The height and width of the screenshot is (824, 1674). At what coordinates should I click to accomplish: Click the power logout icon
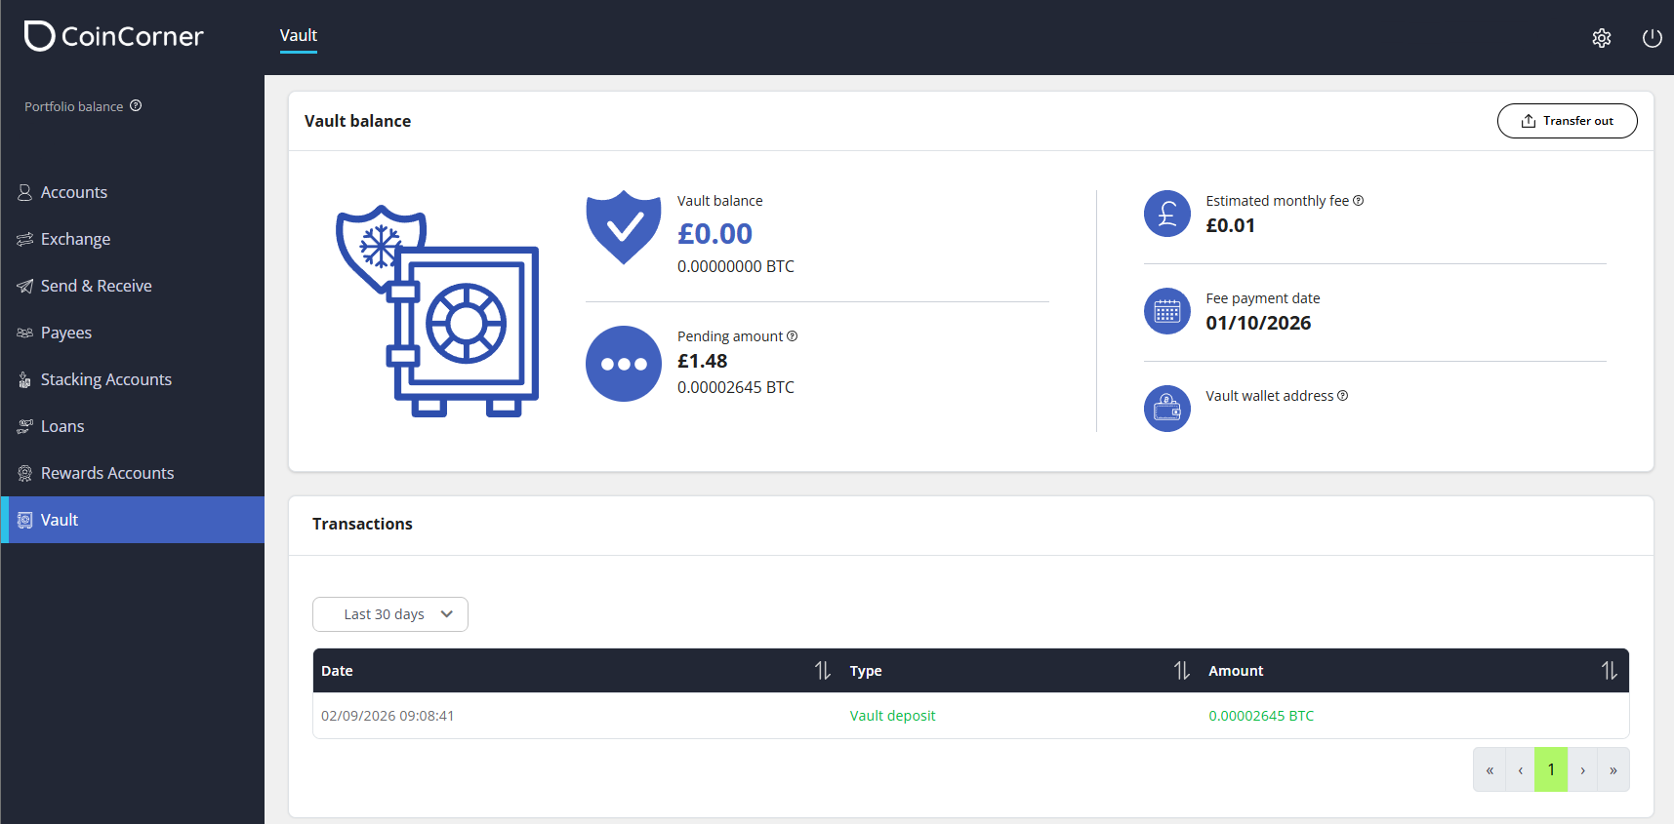tap(1652, 38)
